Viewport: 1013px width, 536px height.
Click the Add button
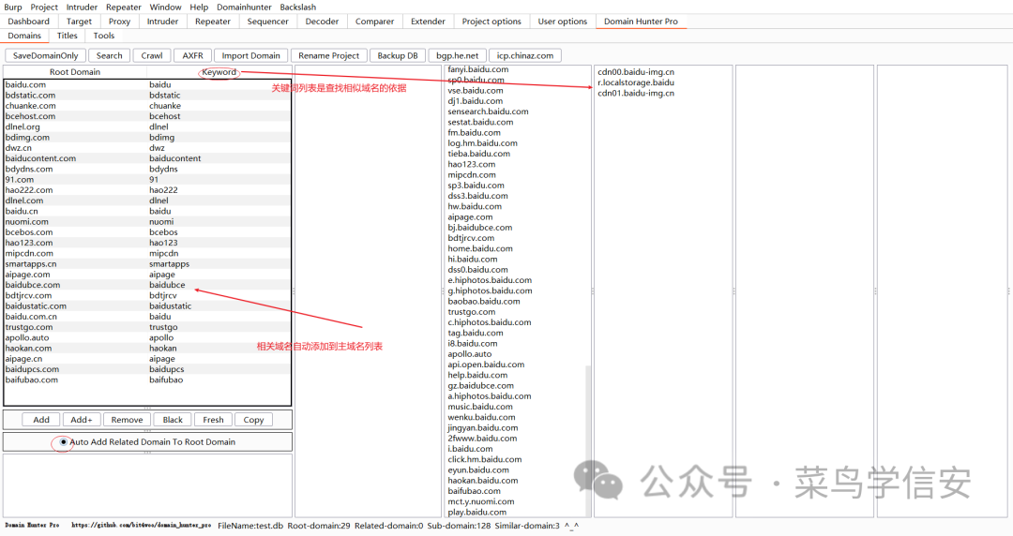click(41, 420)
